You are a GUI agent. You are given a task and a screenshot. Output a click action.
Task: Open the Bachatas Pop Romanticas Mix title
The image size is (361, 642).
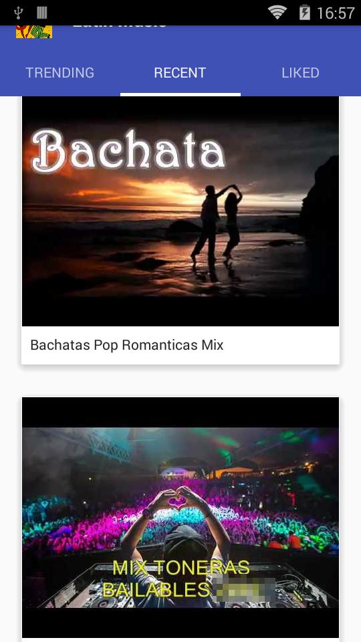pos(127,345)
